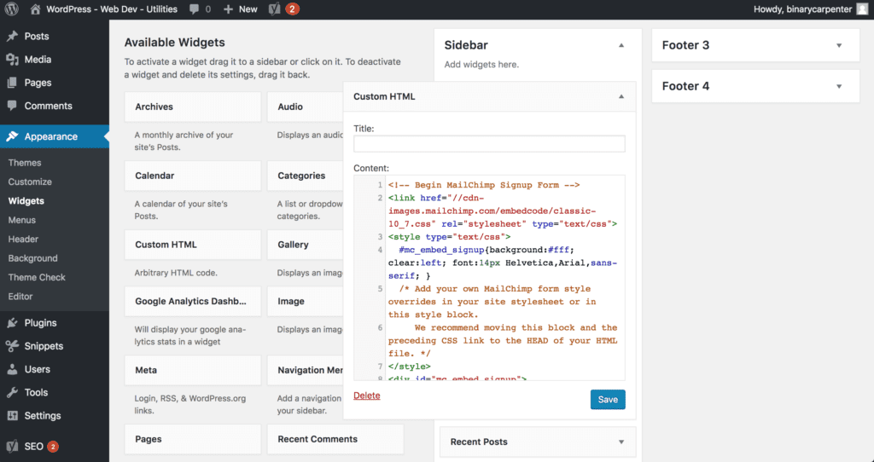Click the Users person icon
This screenshot has height=462, width=874.
tap(12, 369)
